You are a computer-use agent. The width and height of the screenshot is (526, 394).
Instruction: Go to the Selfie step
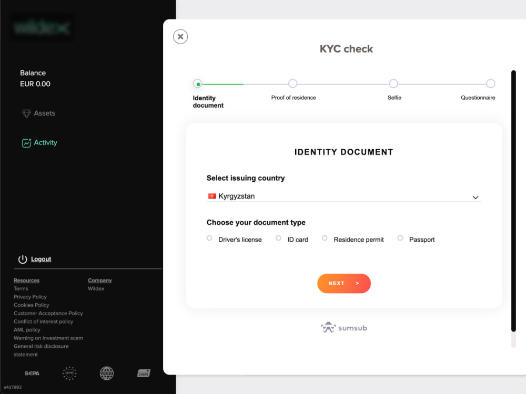click(x=393, y=84)
